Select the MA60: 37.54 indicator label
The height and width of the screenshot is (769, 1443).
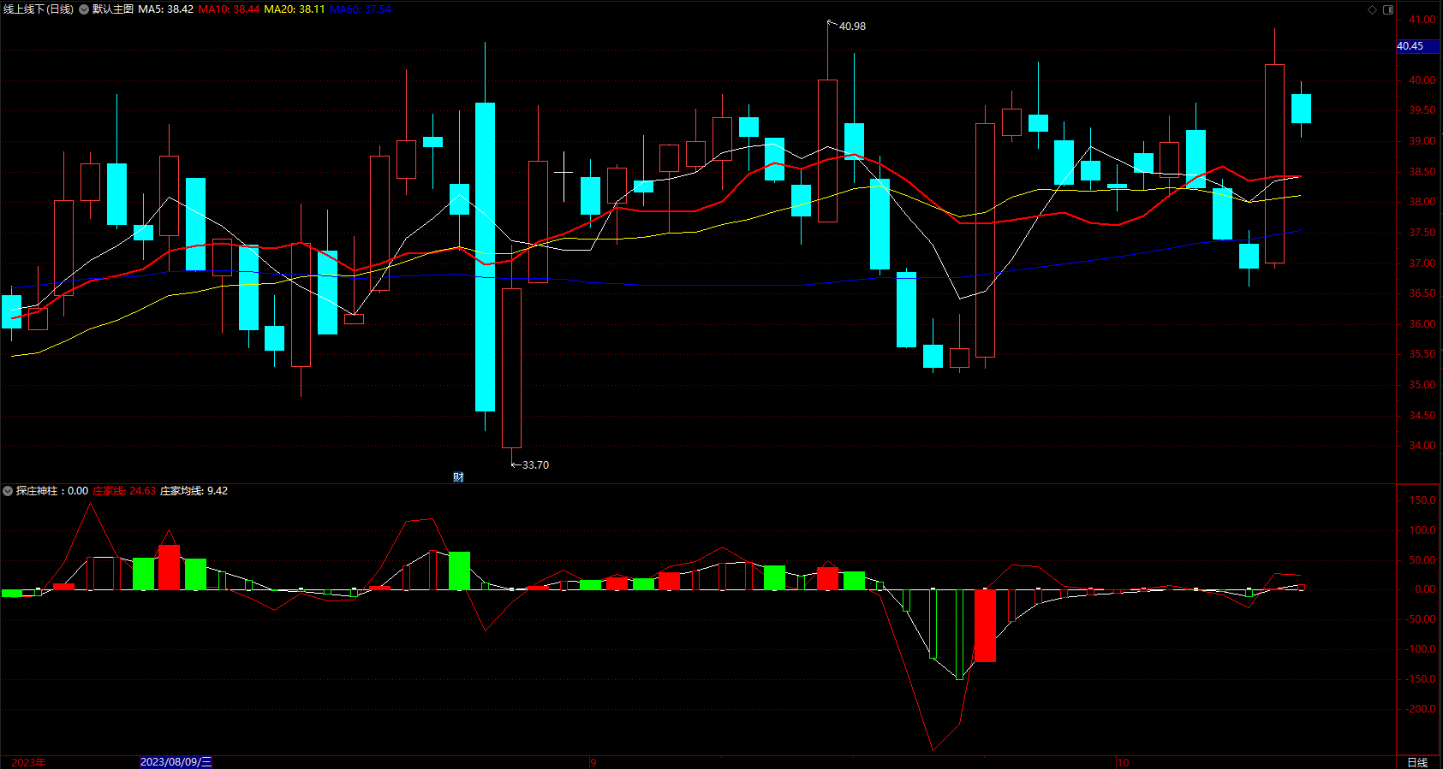(361, 9)
